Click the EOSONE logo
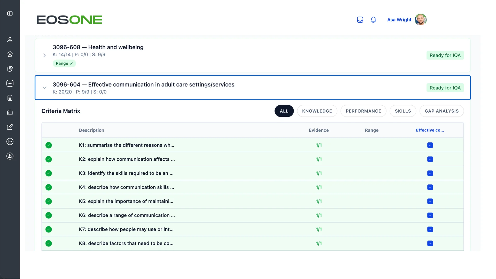Screen dimensions: 496x279 pyautogui.click(x=69, y=20)
